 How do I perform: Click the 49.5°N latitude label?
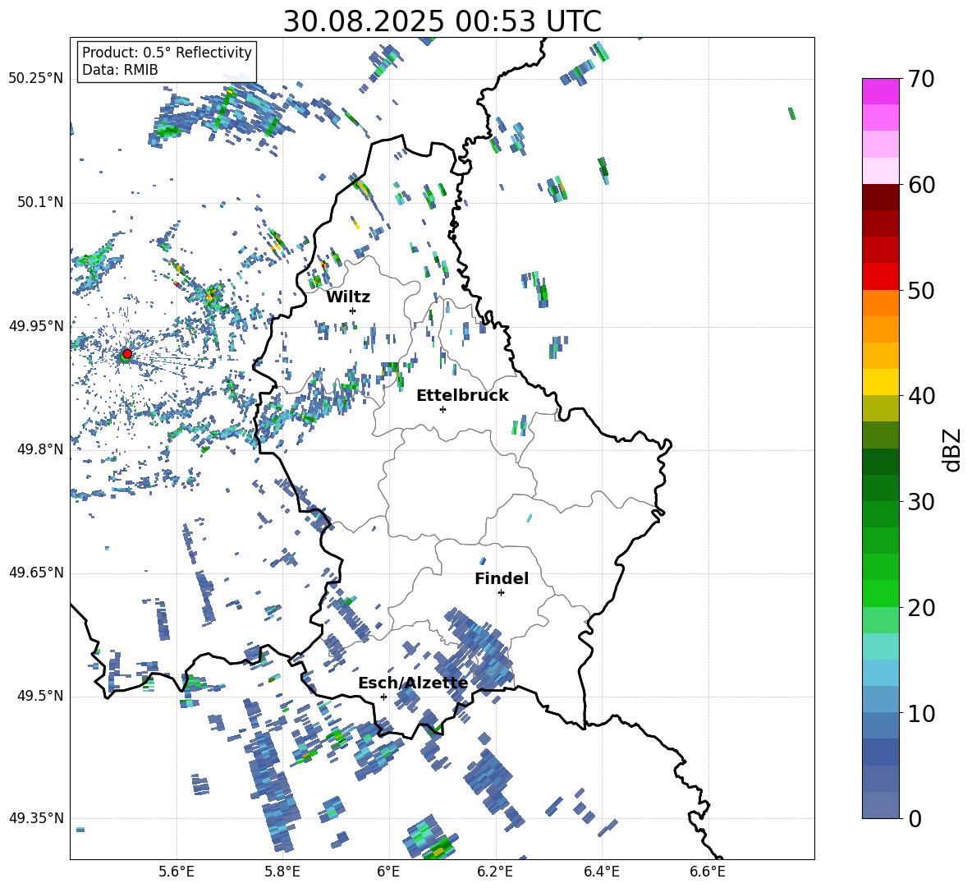click(39, 696)
